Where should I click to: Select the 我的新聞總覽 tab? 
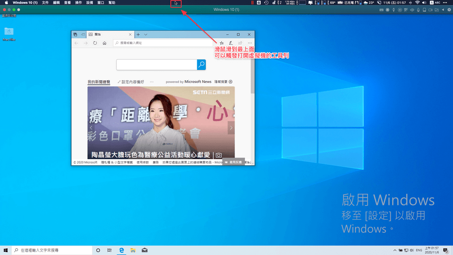pyautogui.click(x=99, y=82)
